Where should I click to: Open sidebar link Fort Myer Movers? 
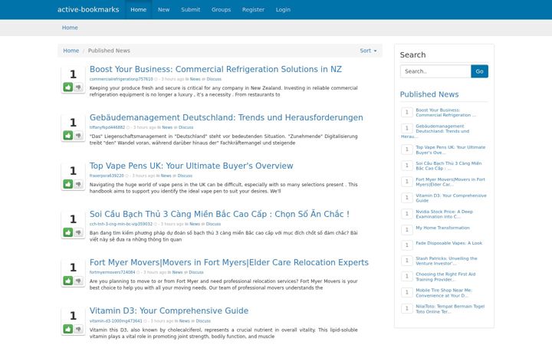(x=450, y=182)
